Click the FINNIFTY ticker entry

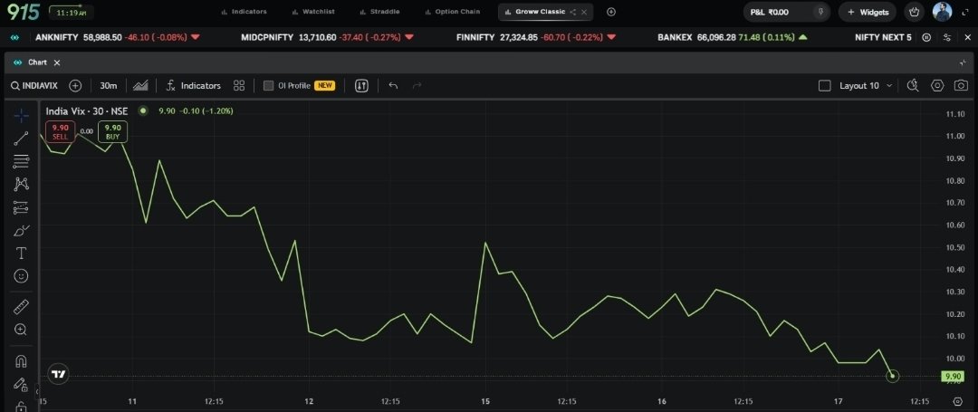tap(535, 37)
